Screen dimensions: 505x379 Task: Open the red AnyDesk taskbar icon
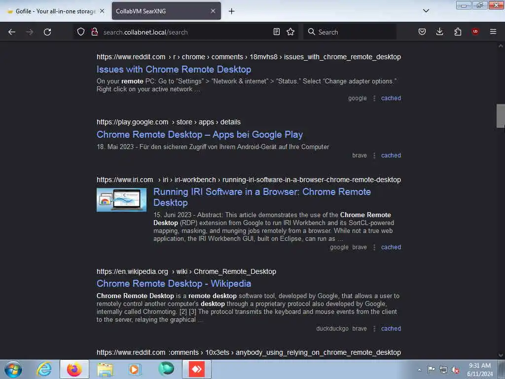197,369
